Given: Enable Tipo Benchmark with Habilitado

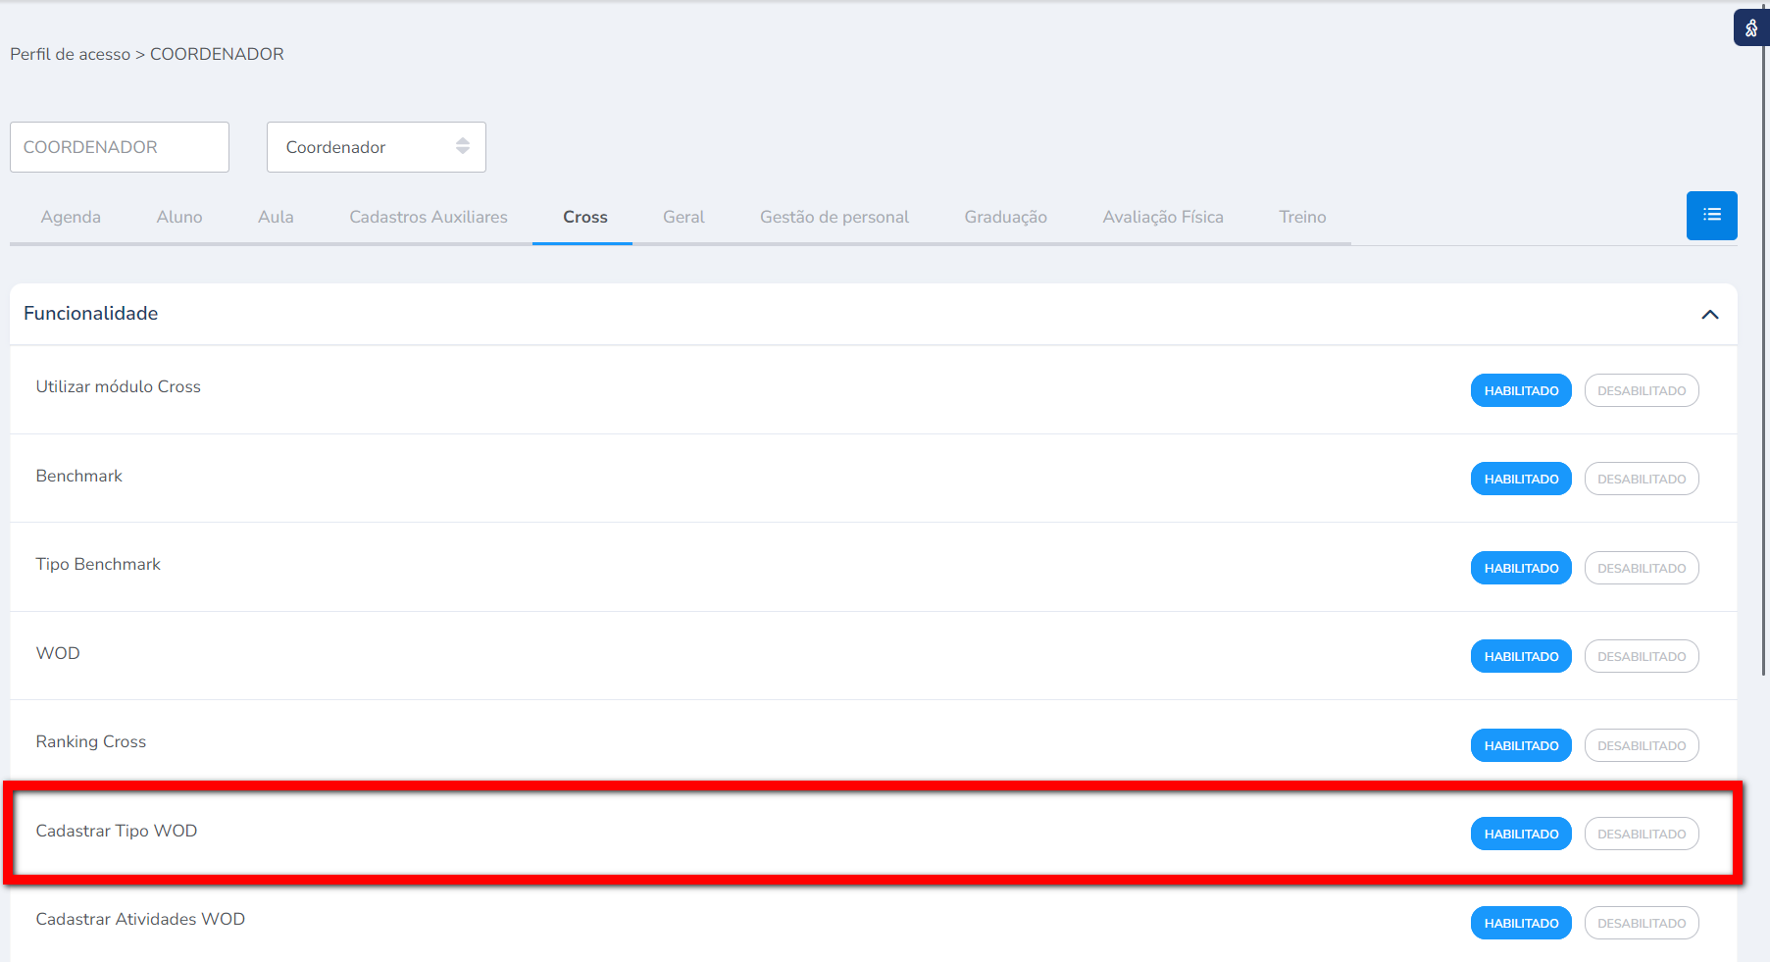Looking at the screenshot, I should coord(1520,568).
